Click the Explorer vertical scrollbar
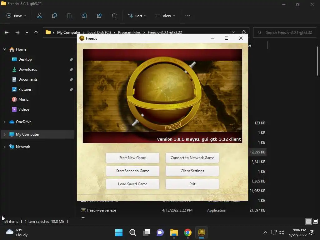This screenshot has height=240, width=320. 317,61
